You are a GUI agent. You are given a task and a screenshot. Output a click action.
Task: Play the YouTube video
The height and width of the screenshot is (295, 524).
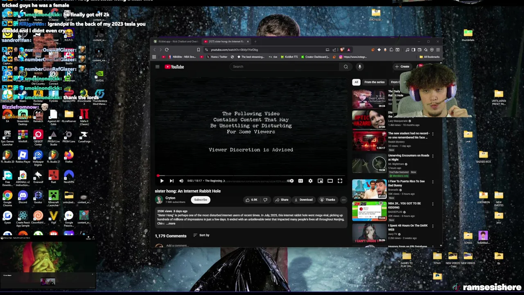pos(162,181)
